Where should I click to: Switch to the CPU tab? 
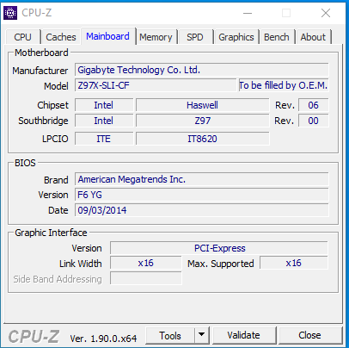(22, 37)
